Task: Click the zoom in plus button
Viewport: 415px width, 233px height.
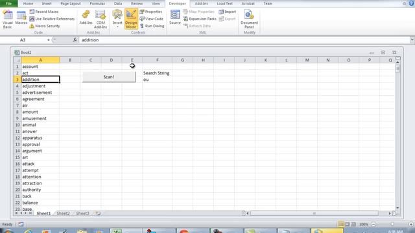Action: click(x=411, y=225)
